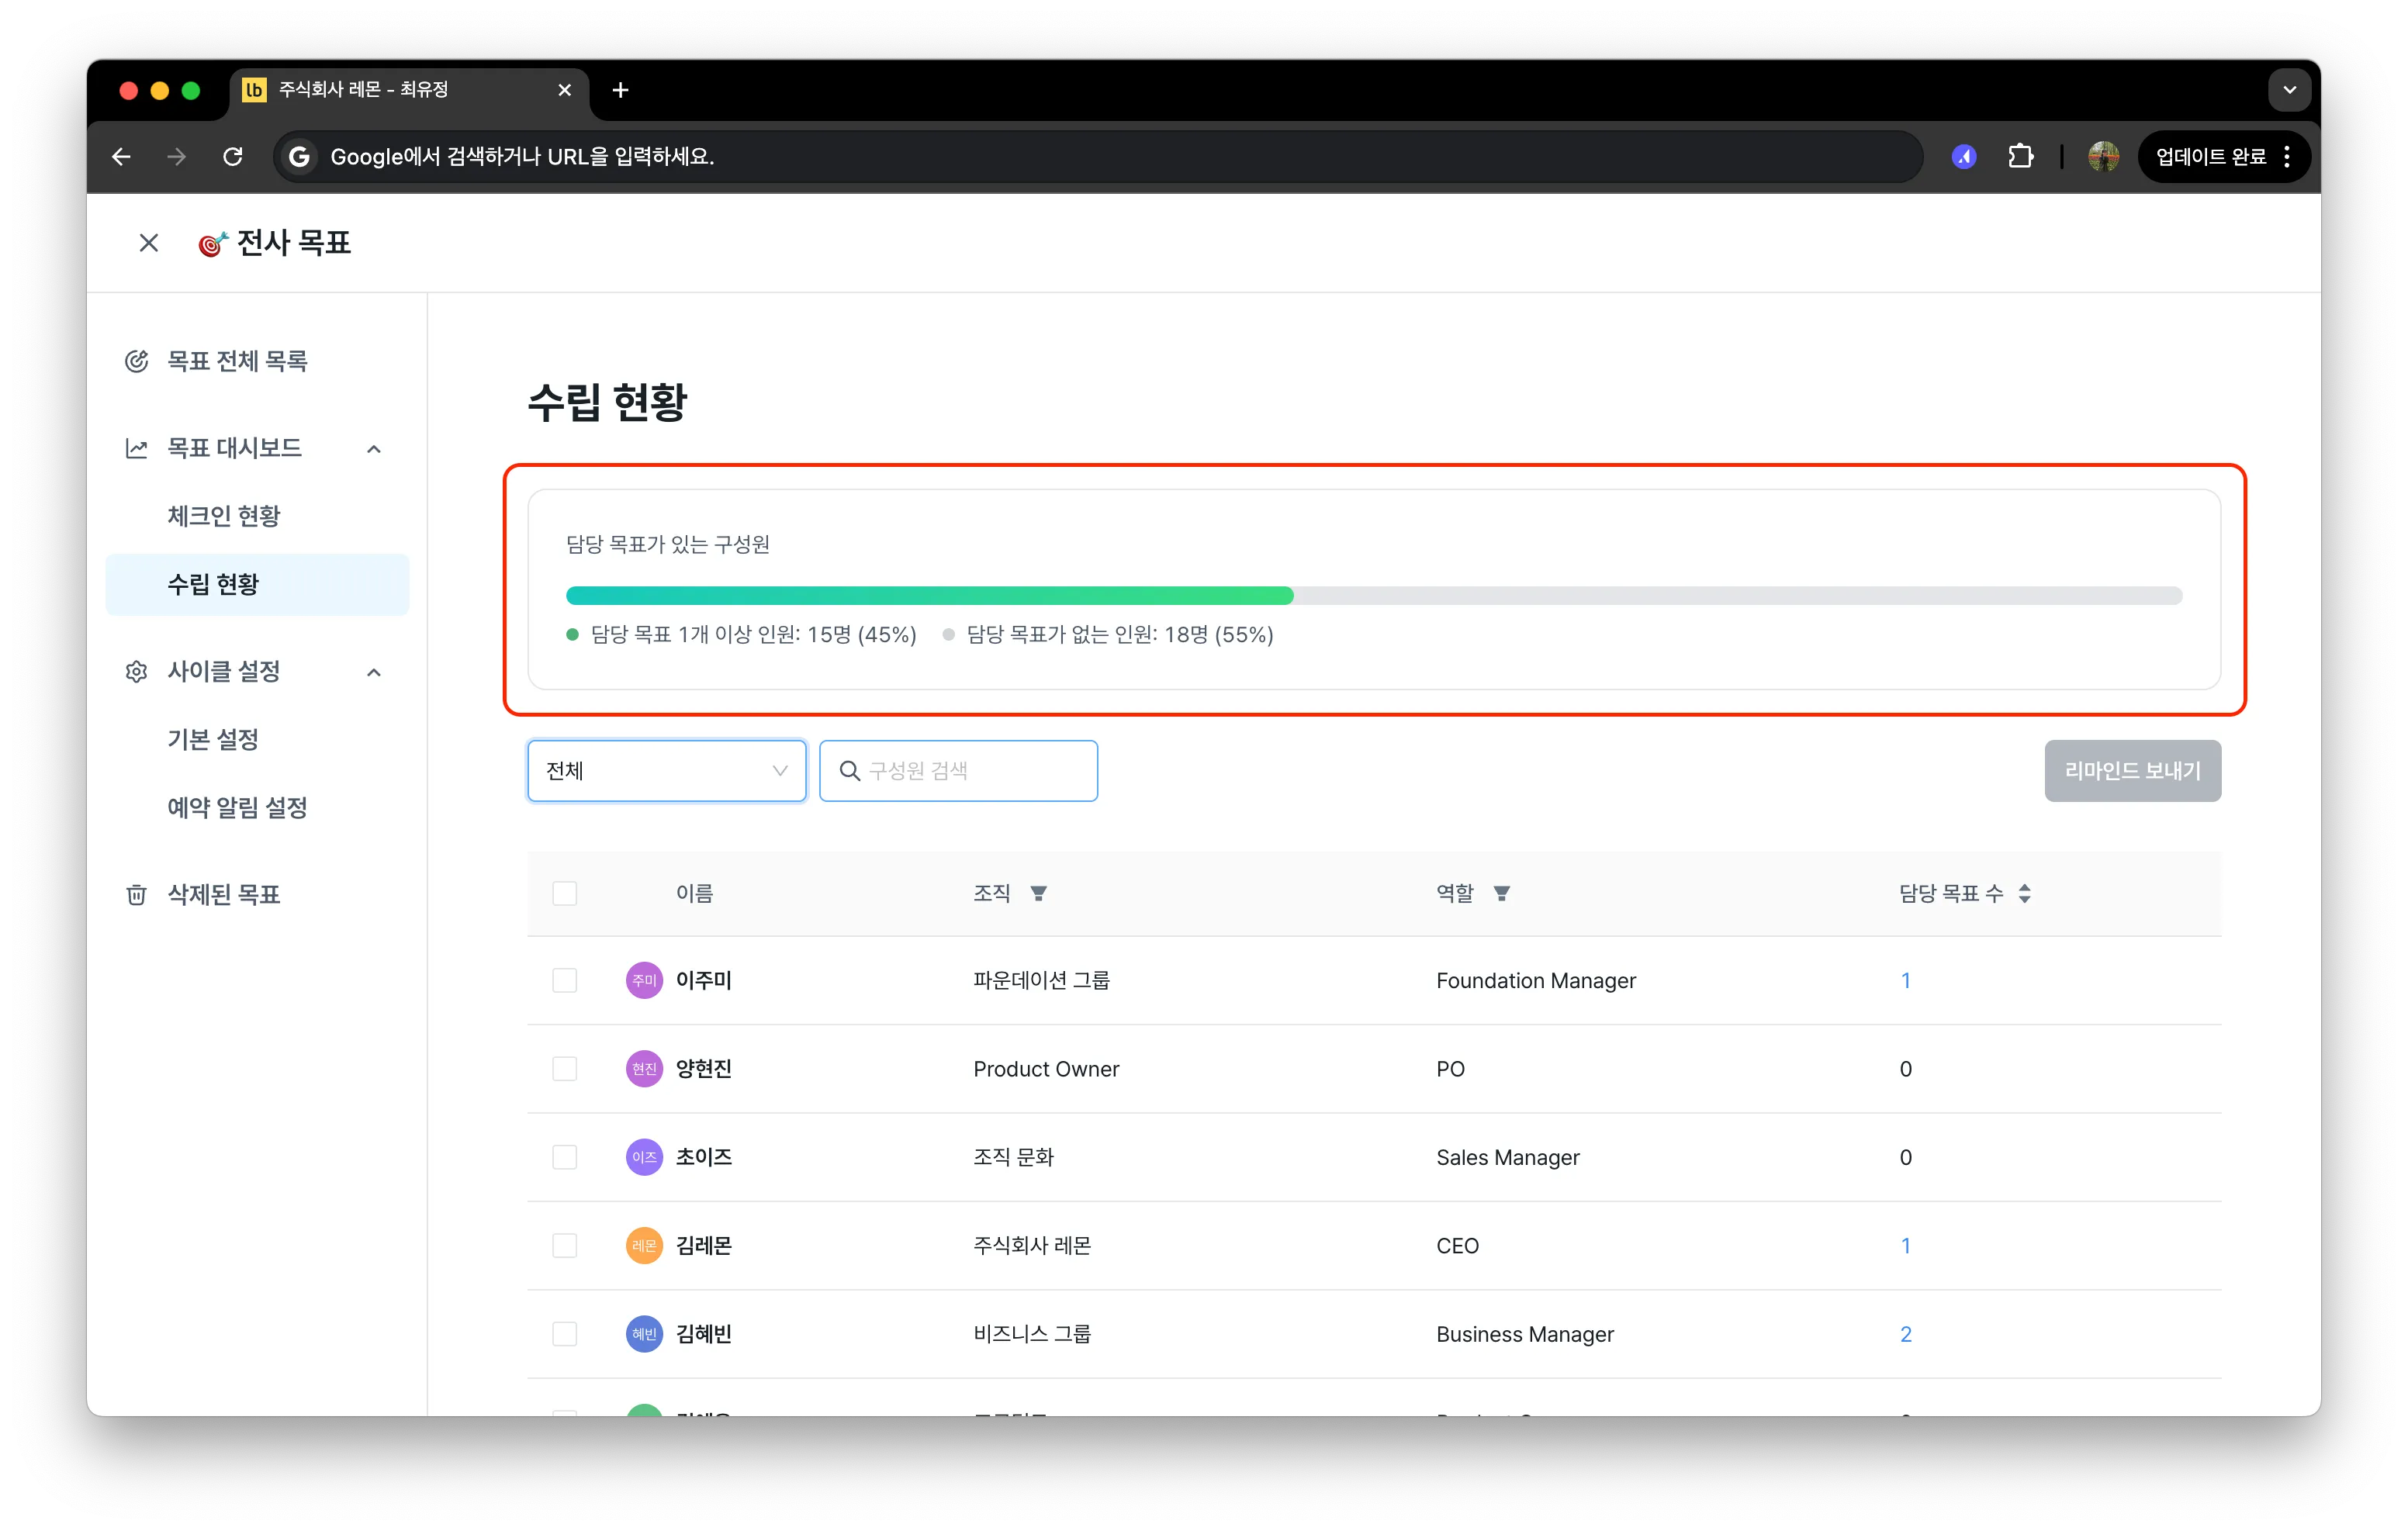Go to 기본 설정 menu item

[x=213, y=739]
